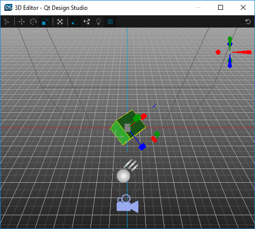Click the Qt Design Studio DS logo

(8, 7)
